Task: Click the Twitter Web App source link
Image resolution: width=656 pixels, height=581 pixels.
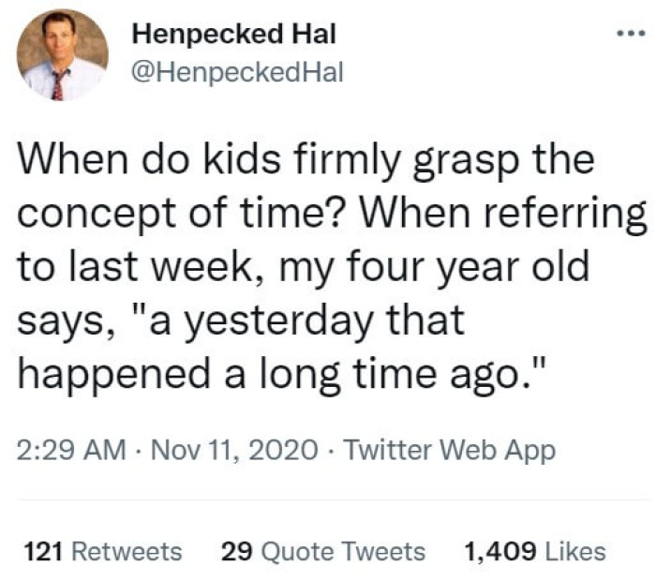Action: click(x=449, y=451)
